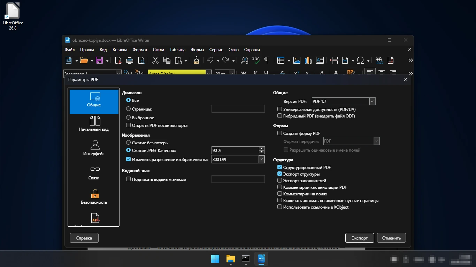Click the Spelling check abc icon
Screen dimensions: 476x267
point(256,60)
